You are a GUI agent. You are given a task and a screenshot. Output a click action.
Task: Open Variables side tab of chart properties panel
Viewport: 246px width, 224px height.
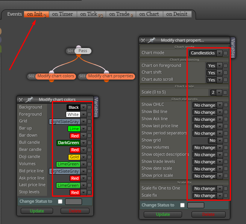pos(233,48)
